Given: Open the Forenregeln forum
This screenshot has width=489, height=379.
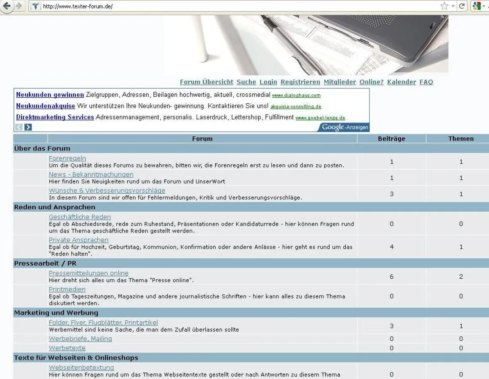Looking at the screenshot, I should (x=67, y=158).
